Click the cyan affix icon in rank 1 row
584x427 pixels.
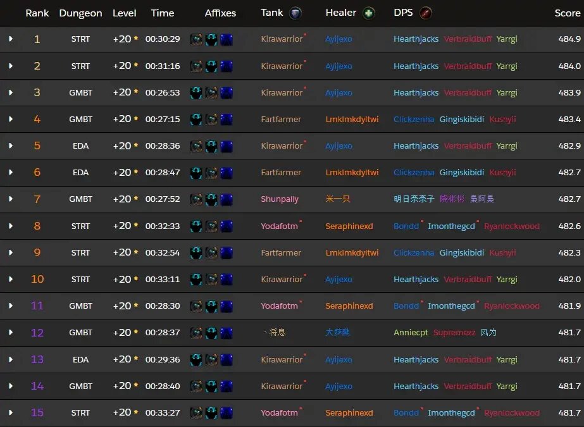tap(211, 39)
